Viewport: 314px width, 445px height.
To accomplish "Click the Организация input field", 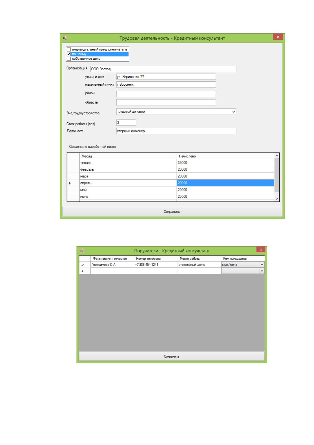I will (x=163, y=69).
